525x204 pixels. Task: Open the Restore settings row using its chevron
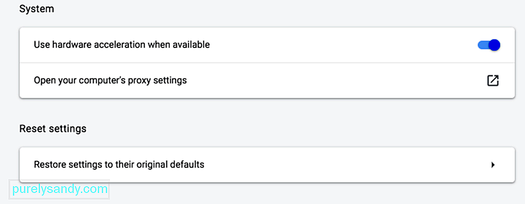493,165
